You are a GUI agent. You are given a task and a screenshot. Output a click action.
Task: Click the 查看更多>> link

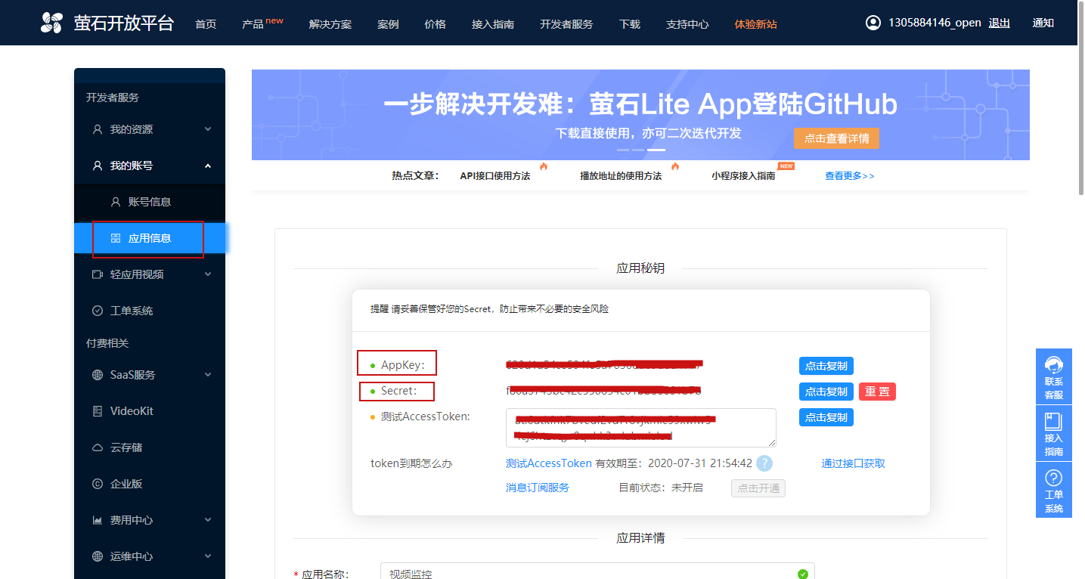[x=850, y=175]
